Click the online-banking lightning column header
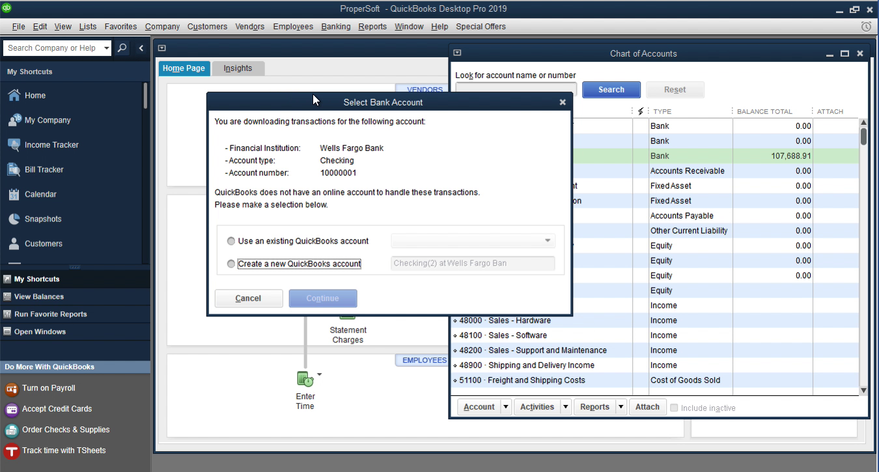The image size is (879, 472). [641, 111]
